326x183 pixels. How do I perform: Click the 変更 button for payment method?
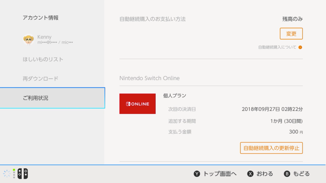(291, 34)
